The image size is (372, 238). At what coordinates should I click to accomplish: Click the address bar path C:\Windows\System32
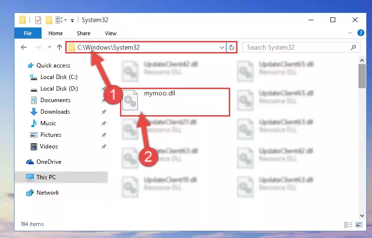pos(108,48)
